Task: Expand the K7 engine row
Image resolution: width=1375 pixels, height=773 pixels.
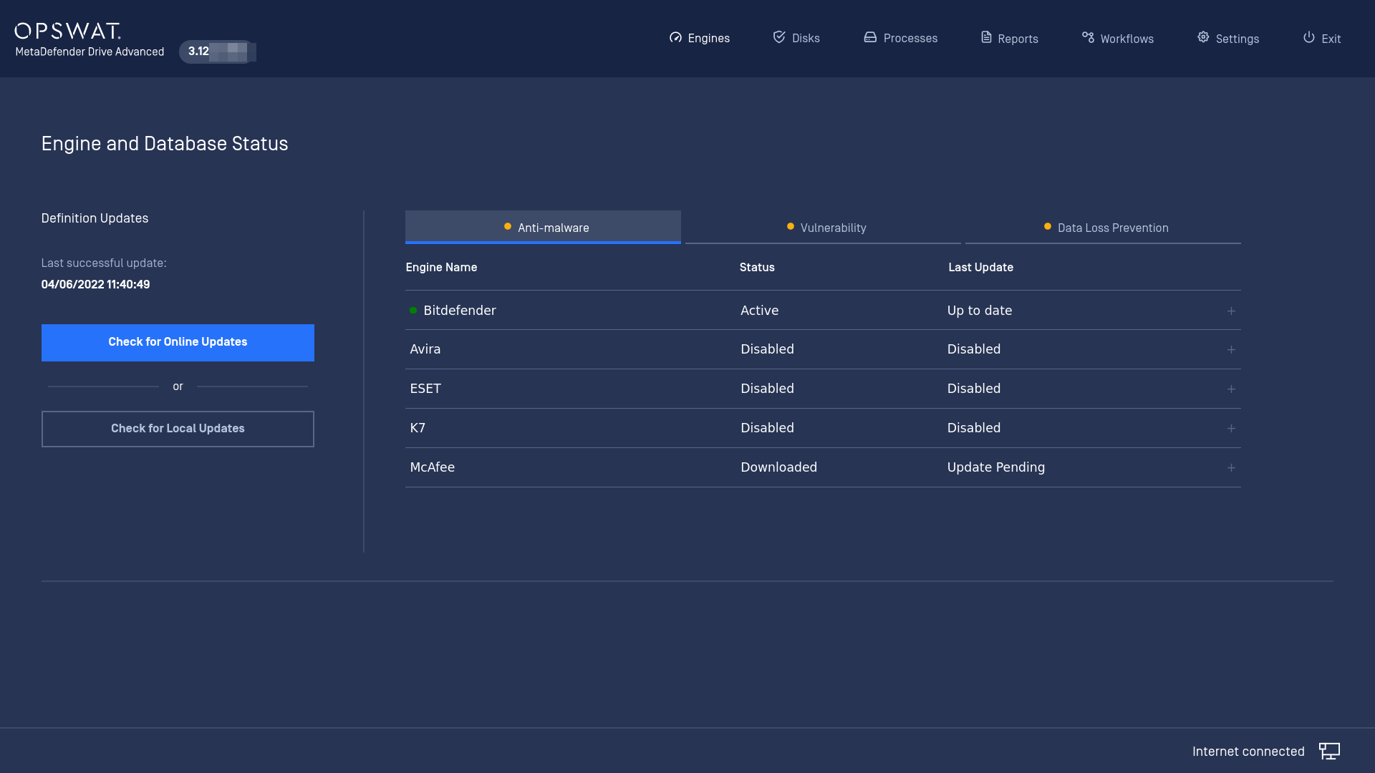Action: tap(1231, 429)
